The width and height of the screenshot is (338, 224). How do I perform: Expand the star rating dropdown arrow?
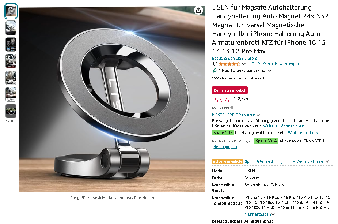point(244,64)
